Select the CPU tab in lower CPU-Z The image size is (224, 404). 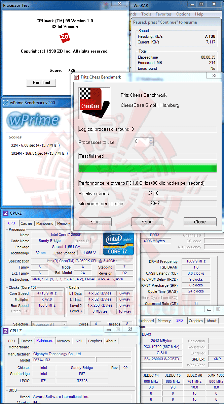tap(11, 341)
